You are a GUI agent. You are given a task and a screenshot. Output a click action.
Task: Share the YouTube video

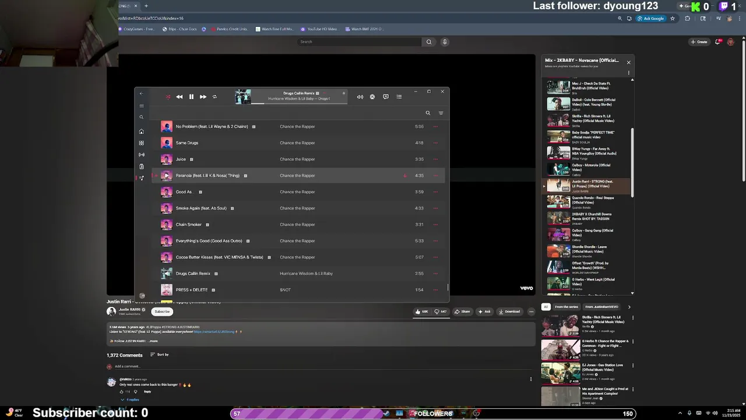pyautogui.click(x=462, y=311)
